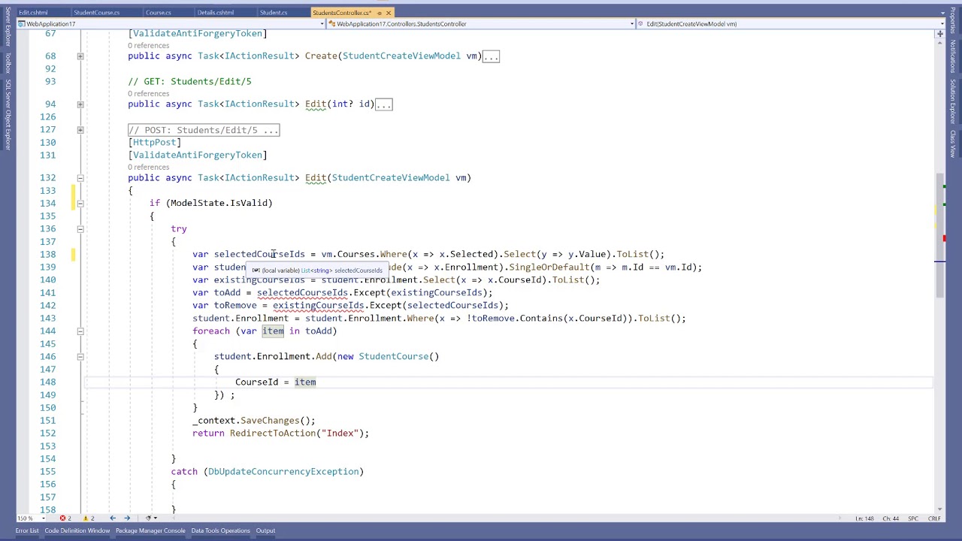
Task: Close the StudentsController.cs tab
Action: click(389, 13)
